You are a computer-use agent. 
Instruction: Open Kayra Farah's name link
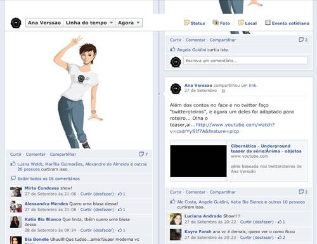pyautogui.click(x=198, y=231)
